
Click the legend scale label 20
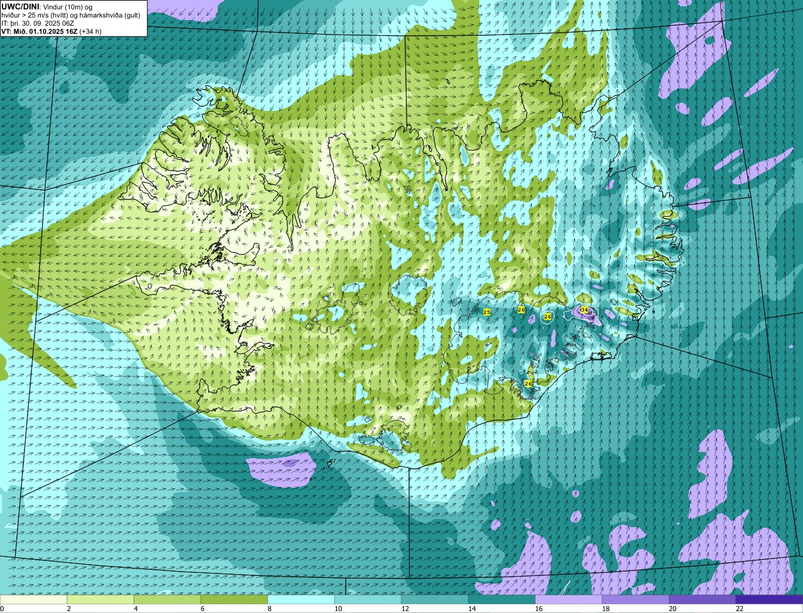tap(673, 609)
